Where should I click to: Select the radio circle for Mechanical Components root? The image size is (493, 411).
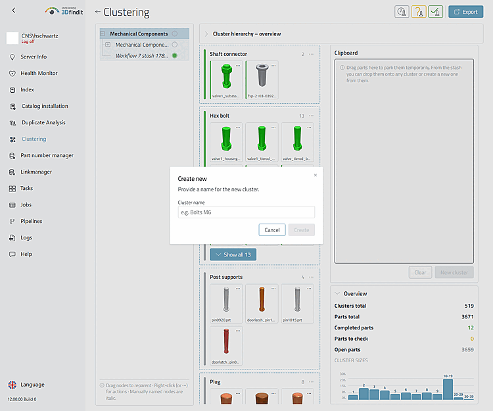174,34
